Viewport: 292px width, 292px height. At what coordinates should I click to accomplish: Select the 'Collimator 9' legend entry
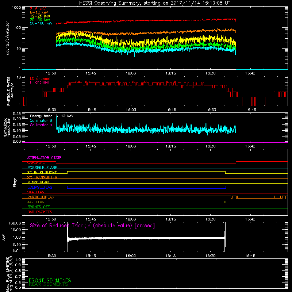[x=41, y=125]
